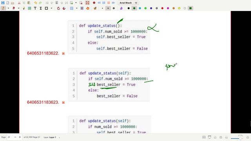The width and height of the screenshot is (251, 141).
Task: Create a new document
Action: [7, 3]
